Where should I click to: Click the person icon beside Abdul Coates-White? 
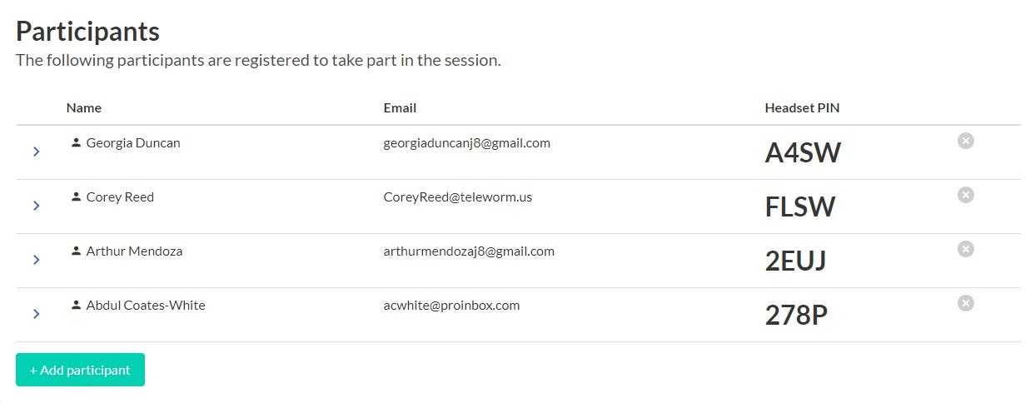click(x=76, y=305)
